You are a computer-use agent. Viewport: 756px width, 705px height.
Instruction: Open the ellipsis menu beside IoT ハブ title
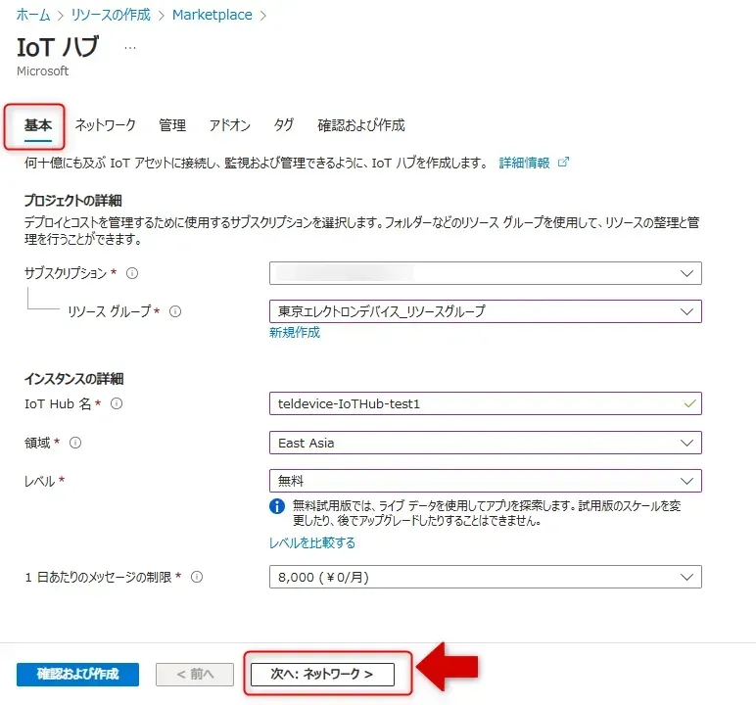(130, 48)
